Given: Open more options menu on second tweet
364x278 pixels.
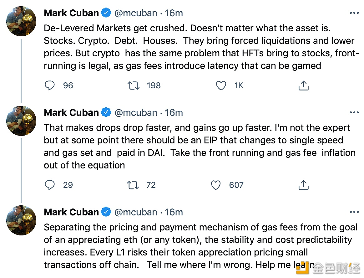Looking at the screenshot, I should [354, 113].
